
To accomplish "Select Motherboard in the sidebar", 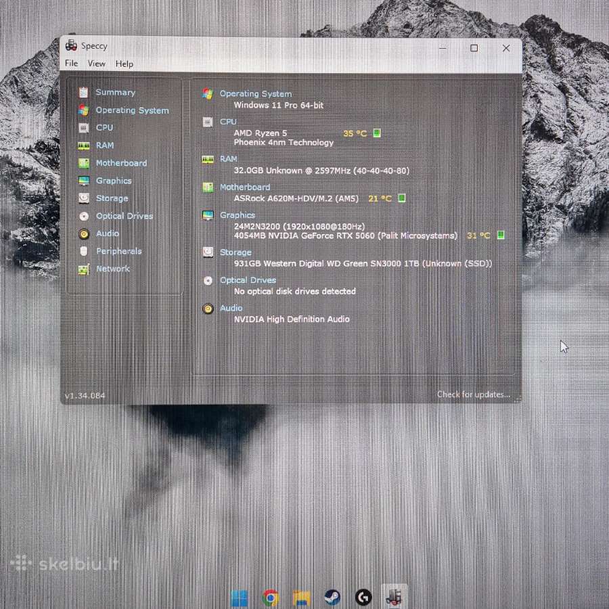I will pyautogui.click(x=122, y=163).
